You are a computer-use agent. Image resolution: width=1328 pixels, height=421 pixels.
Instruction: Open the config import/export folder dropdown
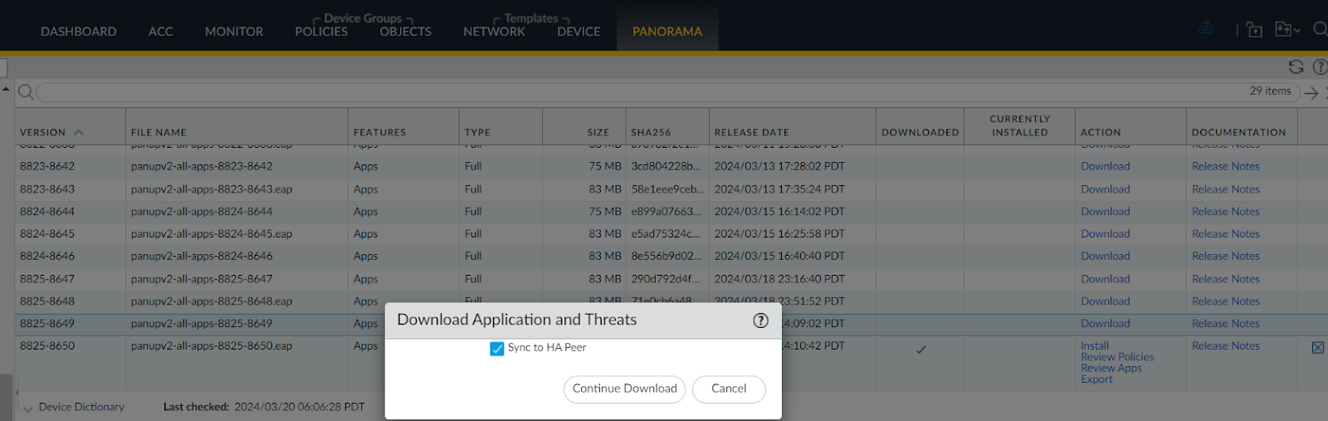pos(1286,30)
